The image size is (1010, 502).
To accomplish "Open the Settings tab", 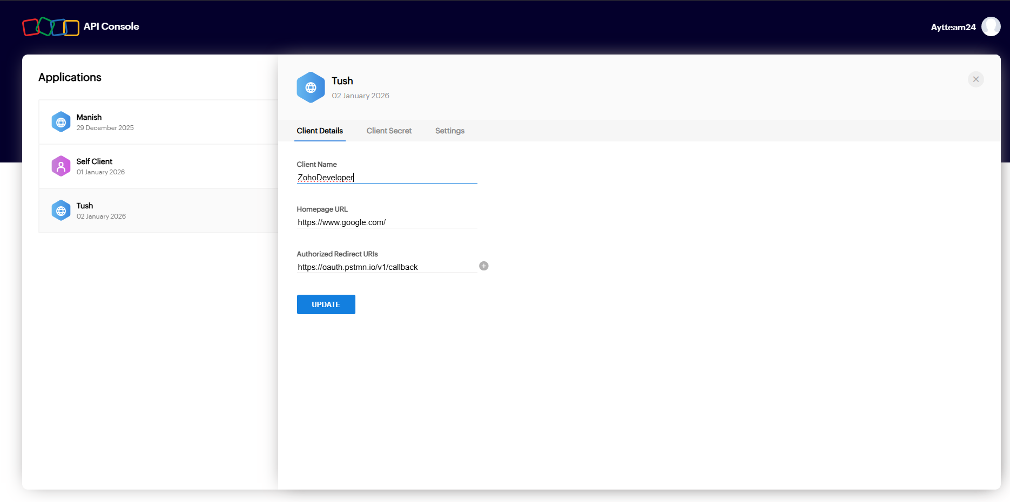I will tap(449, 131).
